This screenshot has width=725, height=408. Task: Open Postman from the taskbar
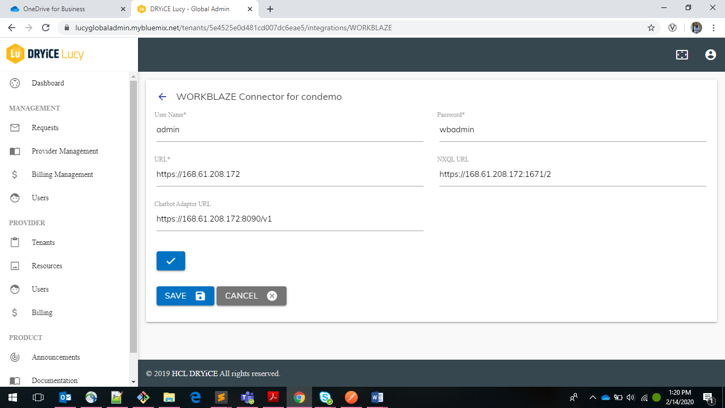tap(351, 397)
